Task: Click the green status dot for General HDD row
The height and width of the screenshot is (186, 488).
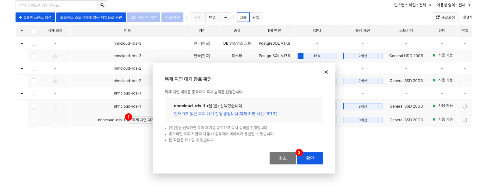Action: point(434,55)
